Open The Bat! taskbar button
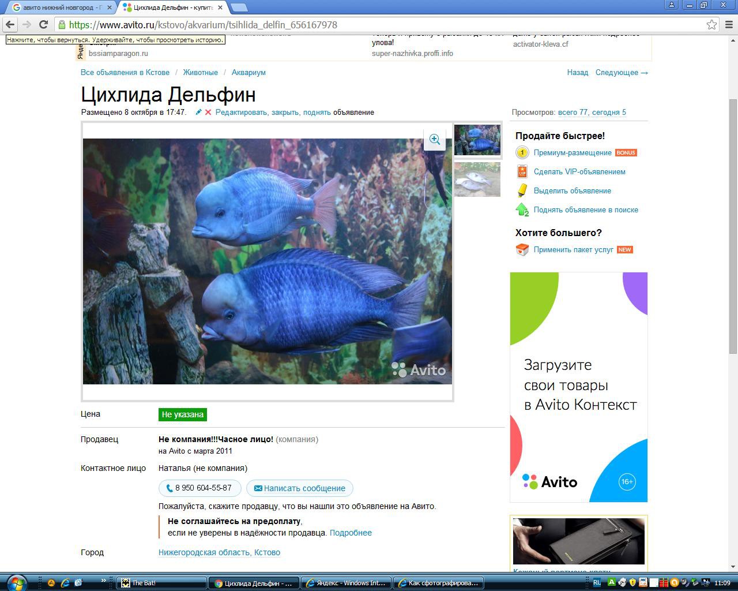The width and height of the screenshot is (738, 591). [161, 583]
